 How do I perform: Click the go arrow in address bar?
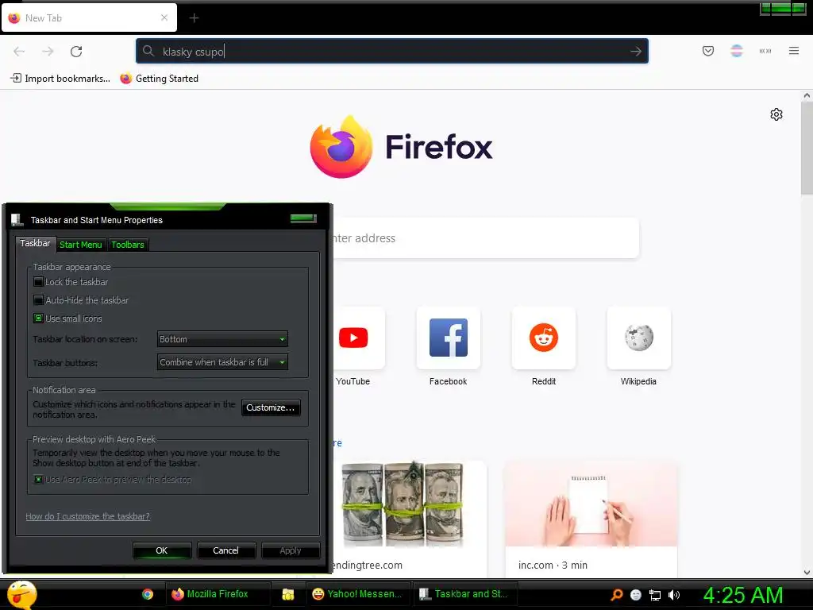pyautogui.click(x=636, y=52)
